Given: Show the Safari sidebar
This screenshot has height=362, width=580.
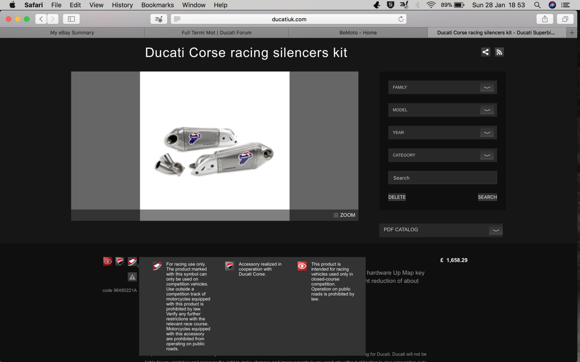Looking at the screenshot, I should (x=71, y=19).
